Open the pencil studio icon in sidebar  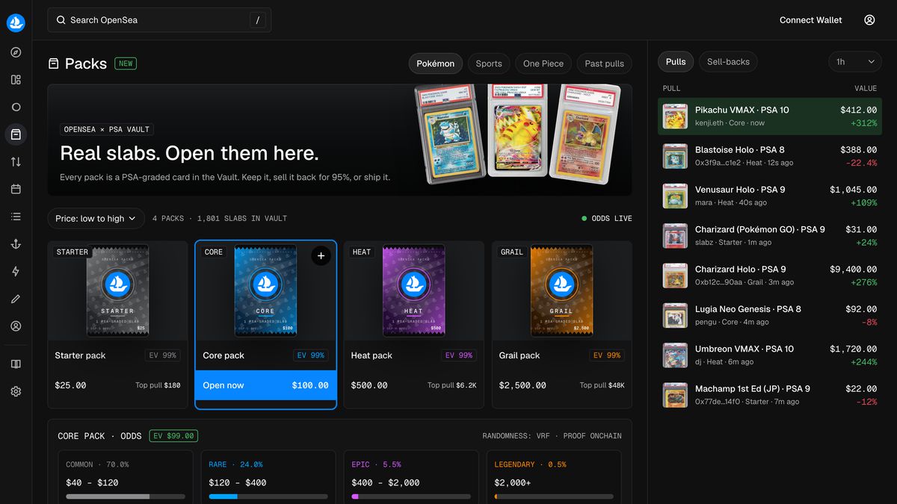[16, 299]
